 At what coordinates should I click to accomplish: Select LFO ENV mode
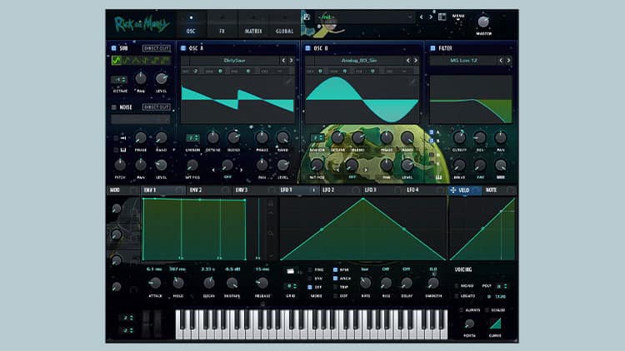(x=310, y=279)
